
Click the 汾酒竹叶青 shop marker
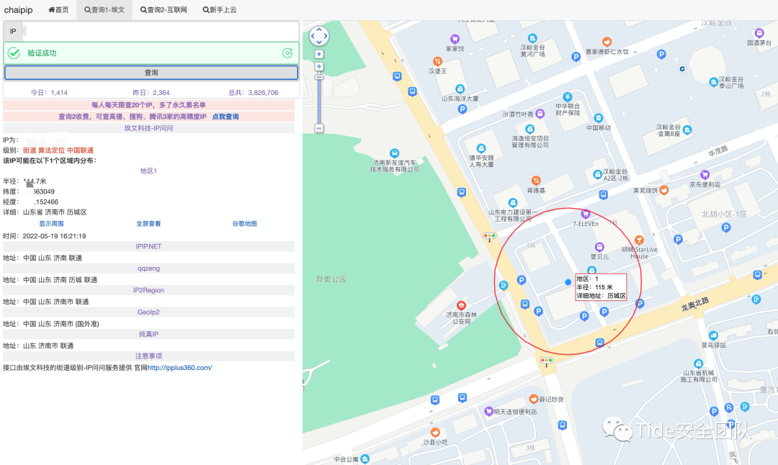[x=540, y=114]
